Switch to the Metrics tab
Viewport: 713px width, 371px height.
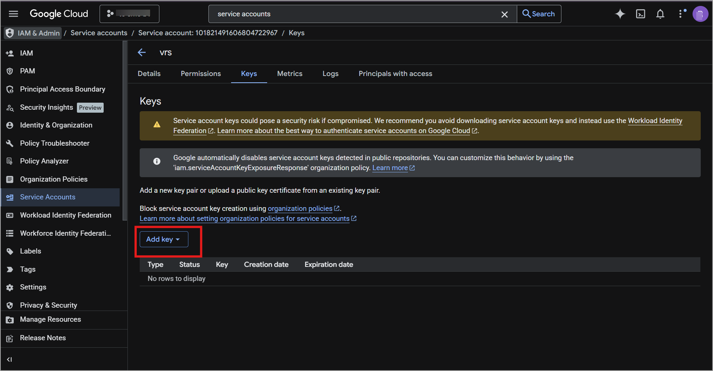point(289,74)
